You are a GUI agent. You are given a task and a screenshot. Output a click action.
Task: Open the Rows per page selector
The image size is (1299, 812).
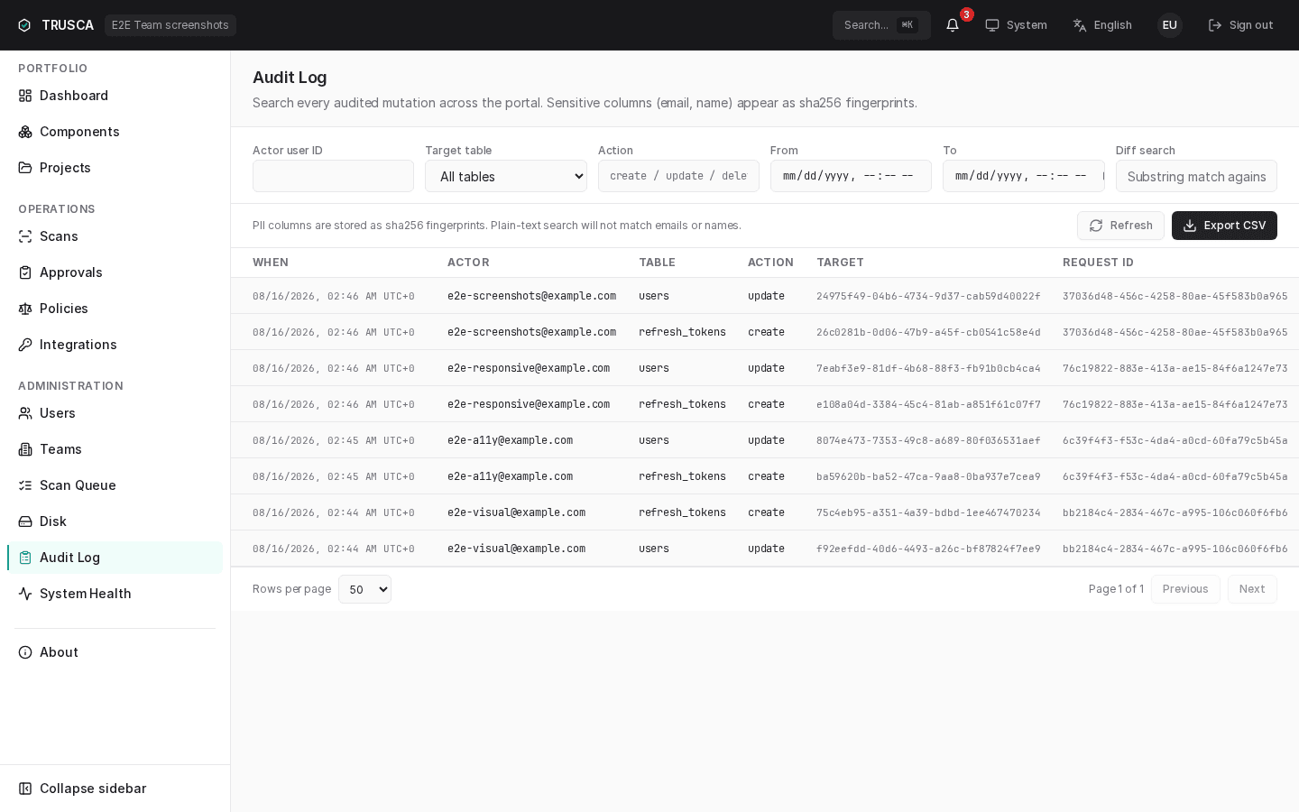[364, 589]
